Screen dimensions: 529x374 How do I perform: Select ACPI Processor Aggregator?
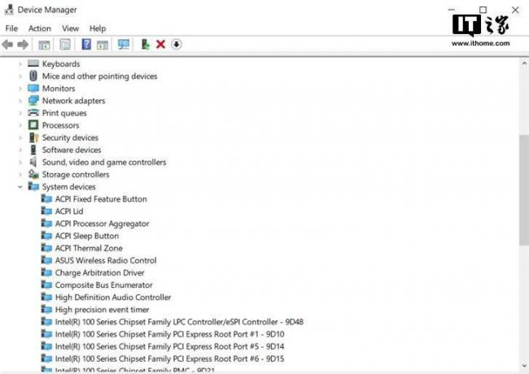[x=102, y=224]
